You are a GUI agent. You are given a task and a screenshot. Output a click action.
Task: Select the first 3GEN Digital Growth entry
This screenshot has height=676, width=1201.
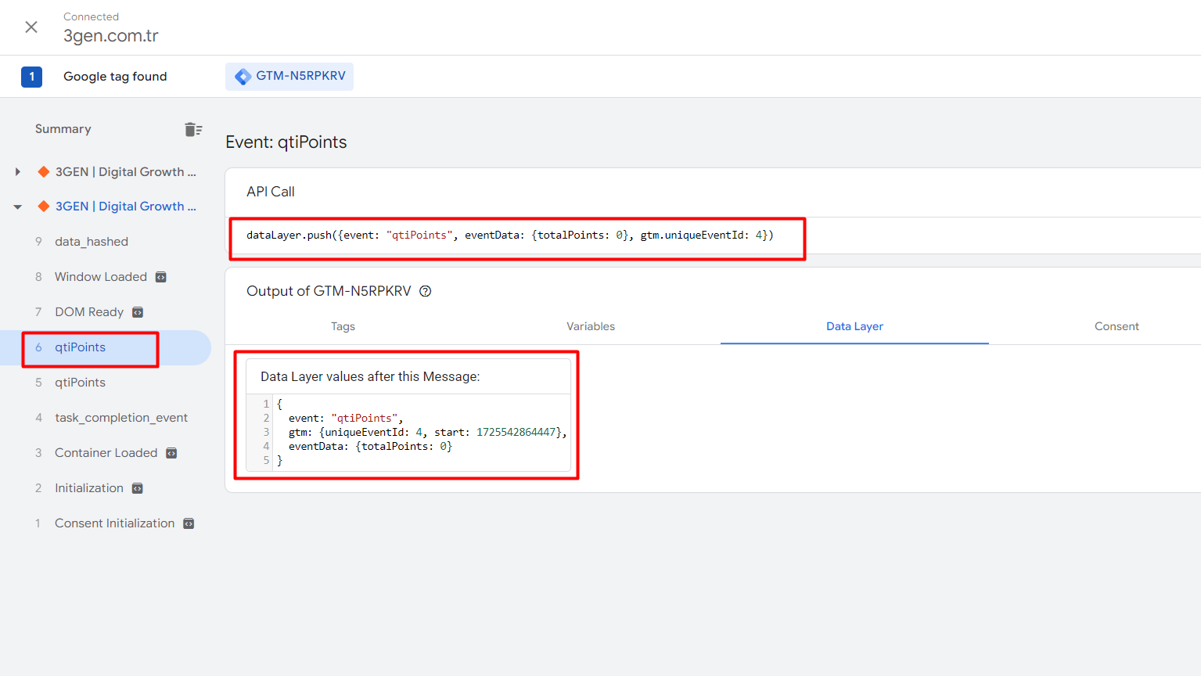(126, 172)
